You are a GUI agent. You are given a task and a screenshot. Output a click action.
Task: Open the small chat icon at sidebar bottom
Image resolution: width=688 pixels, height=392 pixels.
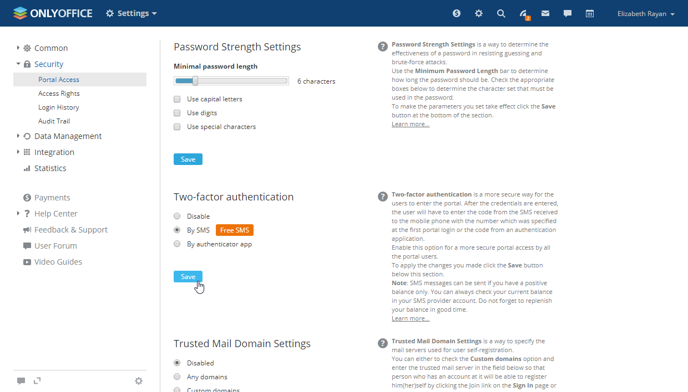pos(21,381)
